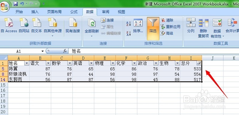Image resolution: width=239 pixels, height=115 pixels.
Task: Open 自其他来源 data sources dropdown
Action: pyautogui.click(x=53, y=27)
